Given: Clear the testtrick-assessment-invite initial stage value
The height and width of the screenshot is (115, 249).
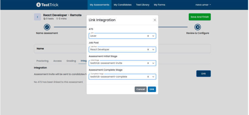Looking at the screenshot, I should tap(148, 63).
